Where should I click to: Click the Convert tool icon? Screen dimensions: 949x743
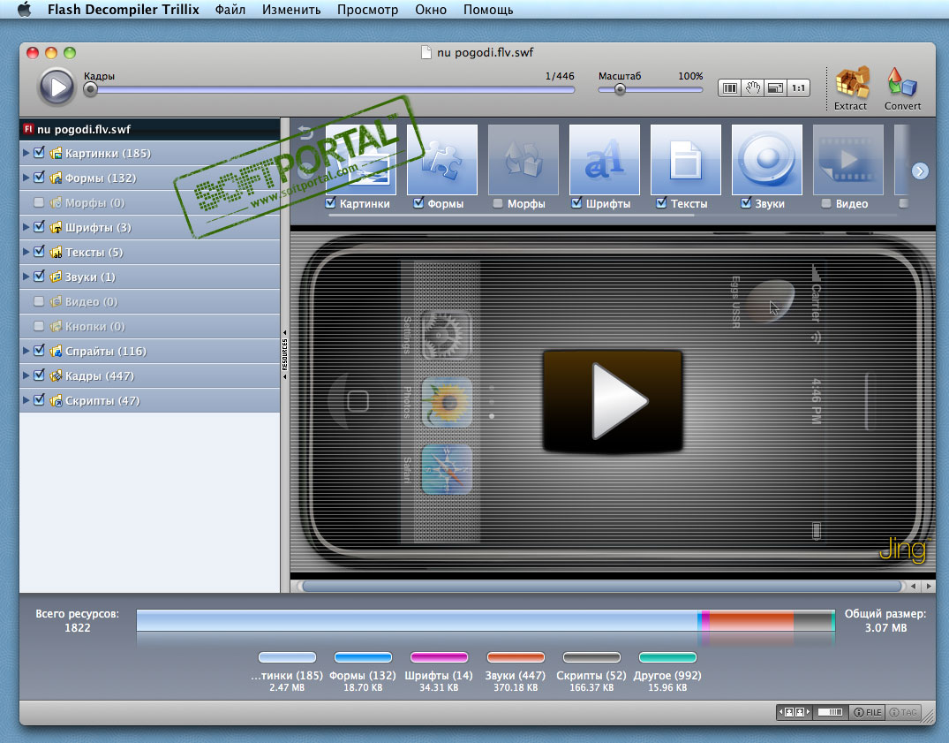coord(902,82)
